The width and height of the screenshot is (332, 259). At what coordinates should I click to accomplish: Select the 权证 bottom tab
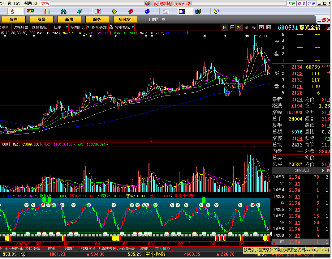click(x=144, y=249)
